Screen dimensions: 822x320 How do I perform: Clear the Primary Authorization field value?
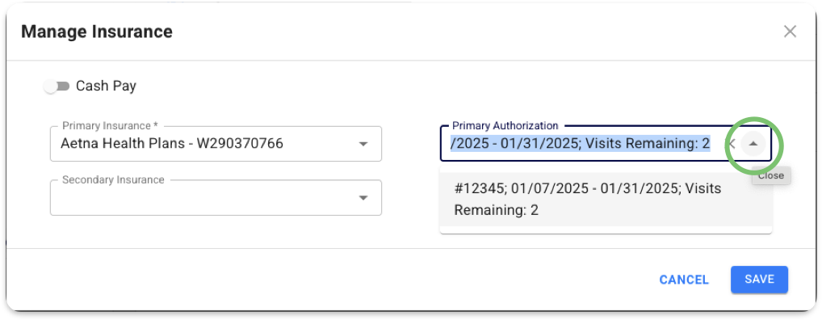click(732, 143)
